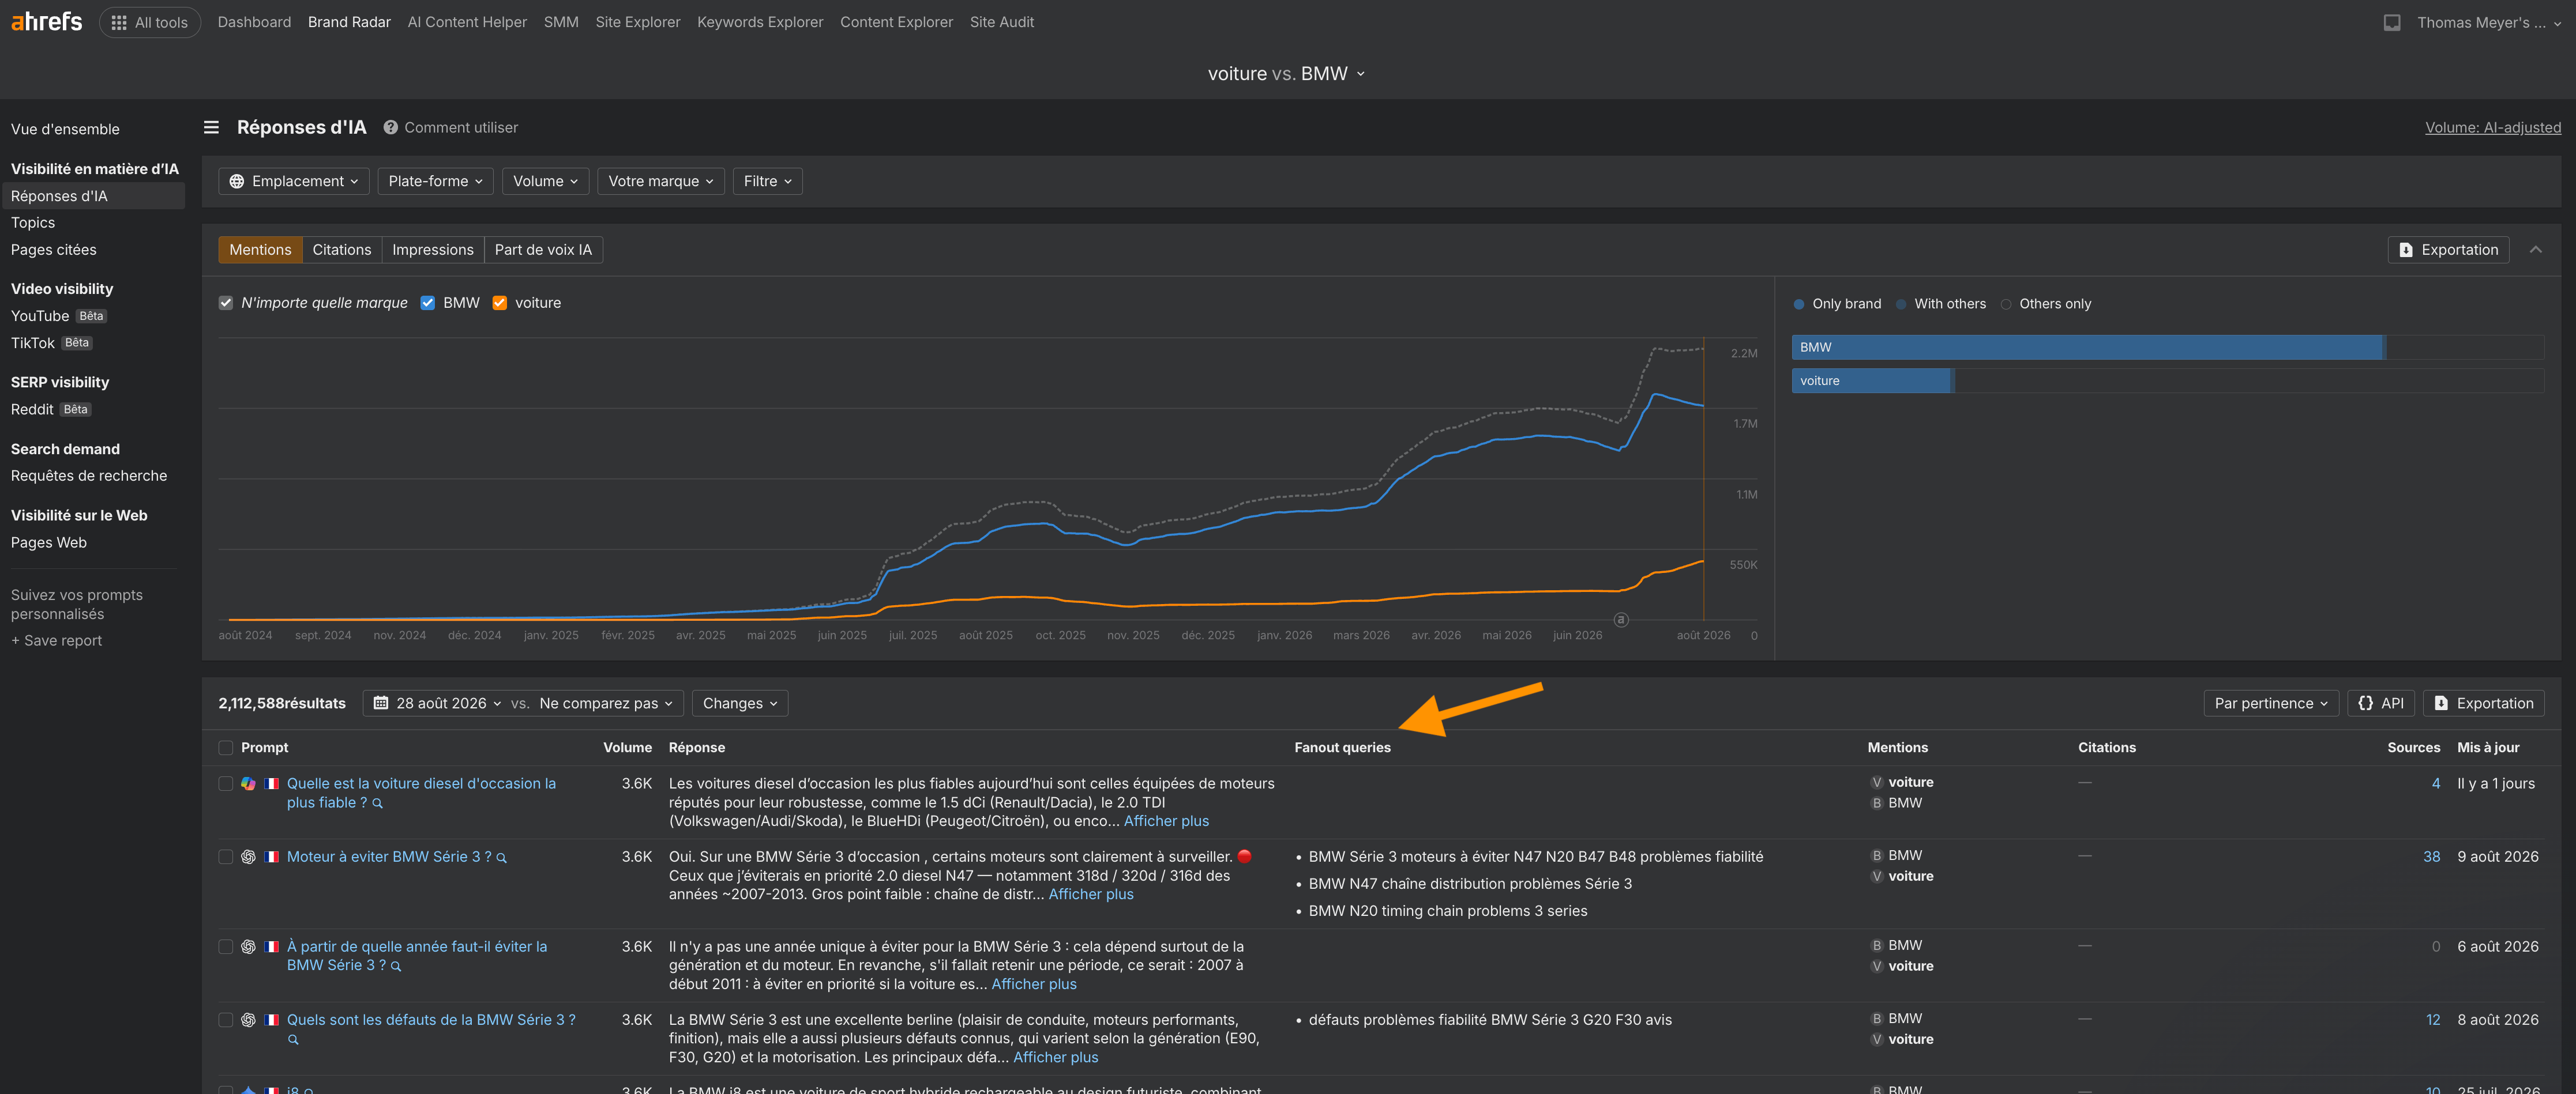
Task: Toggle the hamburger sidebar menu icon
Action: 211,127
